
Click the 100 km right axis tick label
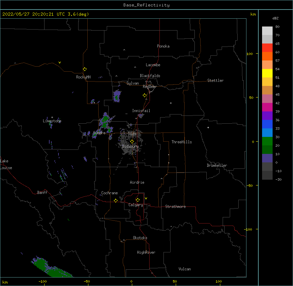249,54
